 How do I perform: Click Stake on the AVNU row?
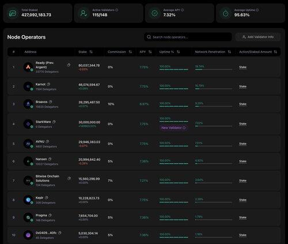click(242, 144)
